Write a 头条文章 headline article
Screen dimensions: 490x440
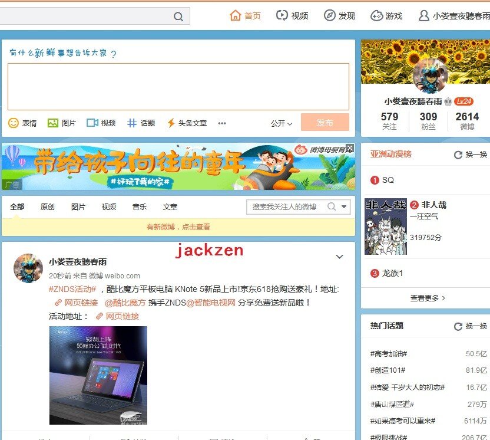coord(187,123)
